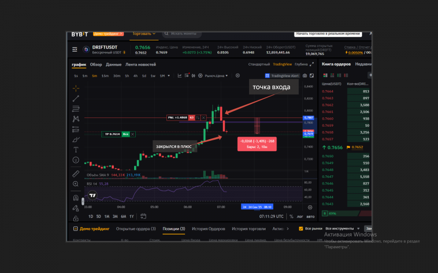This screenshot has width=438, height=273.
Task: Select the Text annotation tool
Action: 76,150
